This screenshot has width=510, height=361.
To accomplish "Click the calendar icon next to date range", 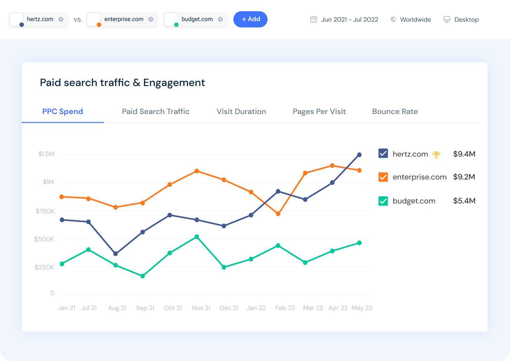I will pyautogui.click(x=313, y=19).
